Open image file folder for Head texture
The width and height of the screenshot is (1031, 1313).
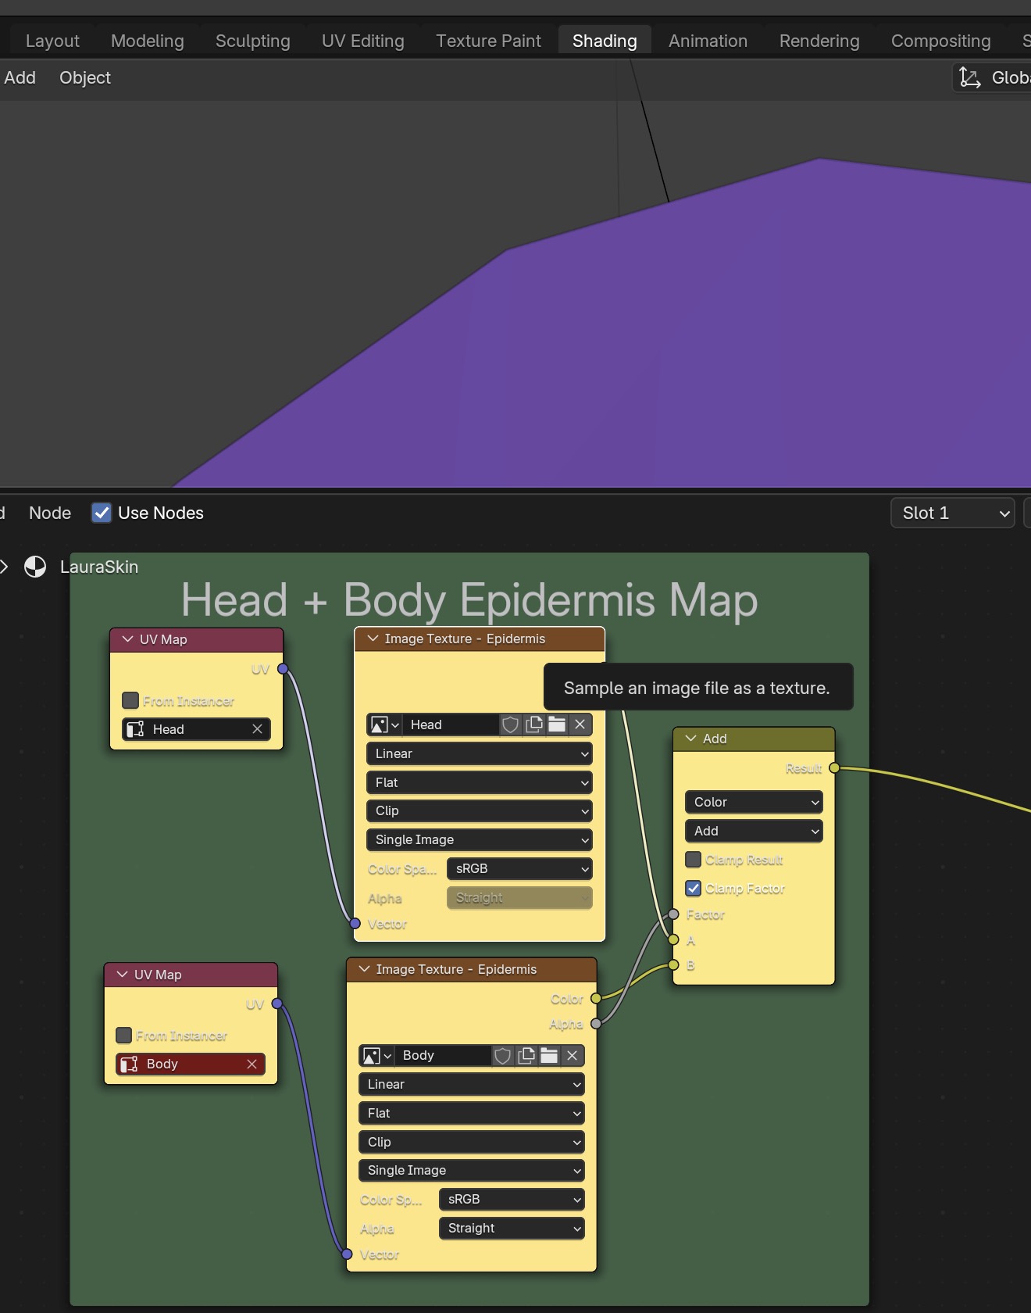pos(557,724)
